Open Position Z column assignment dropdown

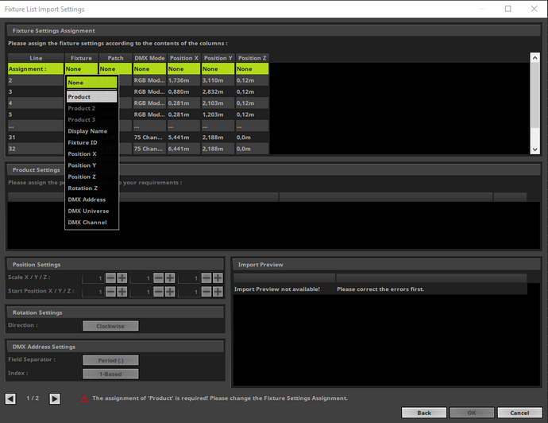click(253, 69)
